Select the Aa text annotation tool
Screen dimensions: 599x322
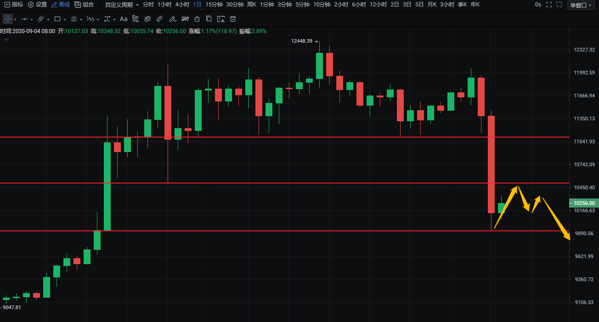point(124,19)
